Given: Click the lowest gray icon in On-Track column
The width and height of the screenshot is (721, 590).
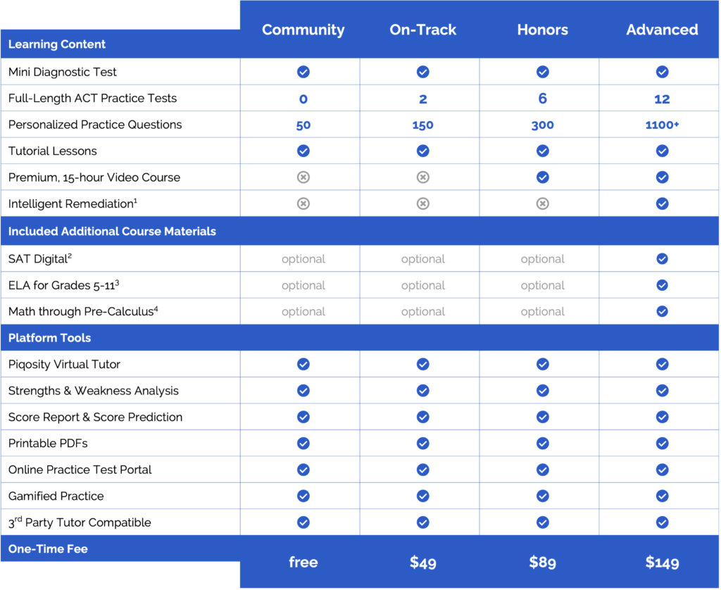Looking at the screenshot, I should coord(422,203).
